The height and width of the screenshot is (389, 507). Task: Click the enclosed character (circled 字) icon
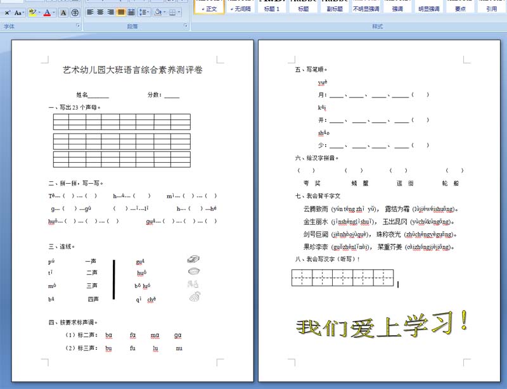click(x=75, y=13)
